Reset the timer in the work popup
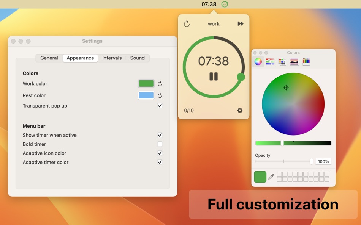 tap(187, 23)
